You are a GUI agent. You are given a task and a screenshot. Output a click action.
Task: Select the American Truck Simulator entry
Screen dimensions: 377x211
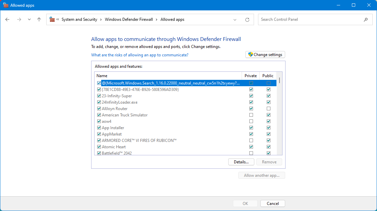(x=125, y=115)
